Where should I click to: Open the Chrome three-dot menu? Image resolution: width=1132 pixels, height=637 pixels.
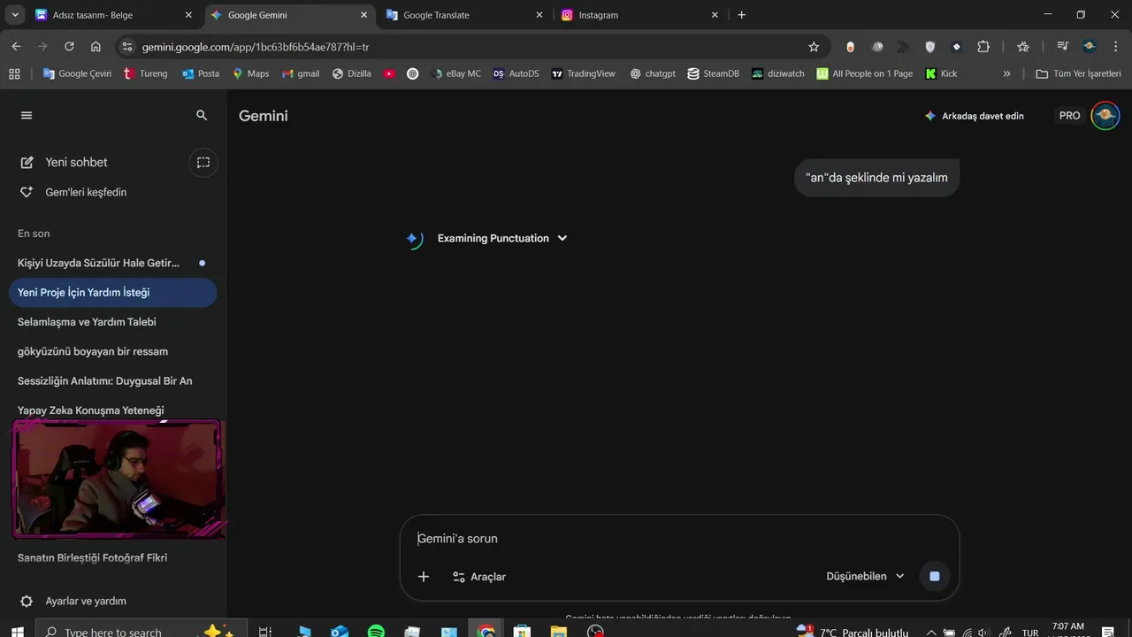(x=1116, y=47)
